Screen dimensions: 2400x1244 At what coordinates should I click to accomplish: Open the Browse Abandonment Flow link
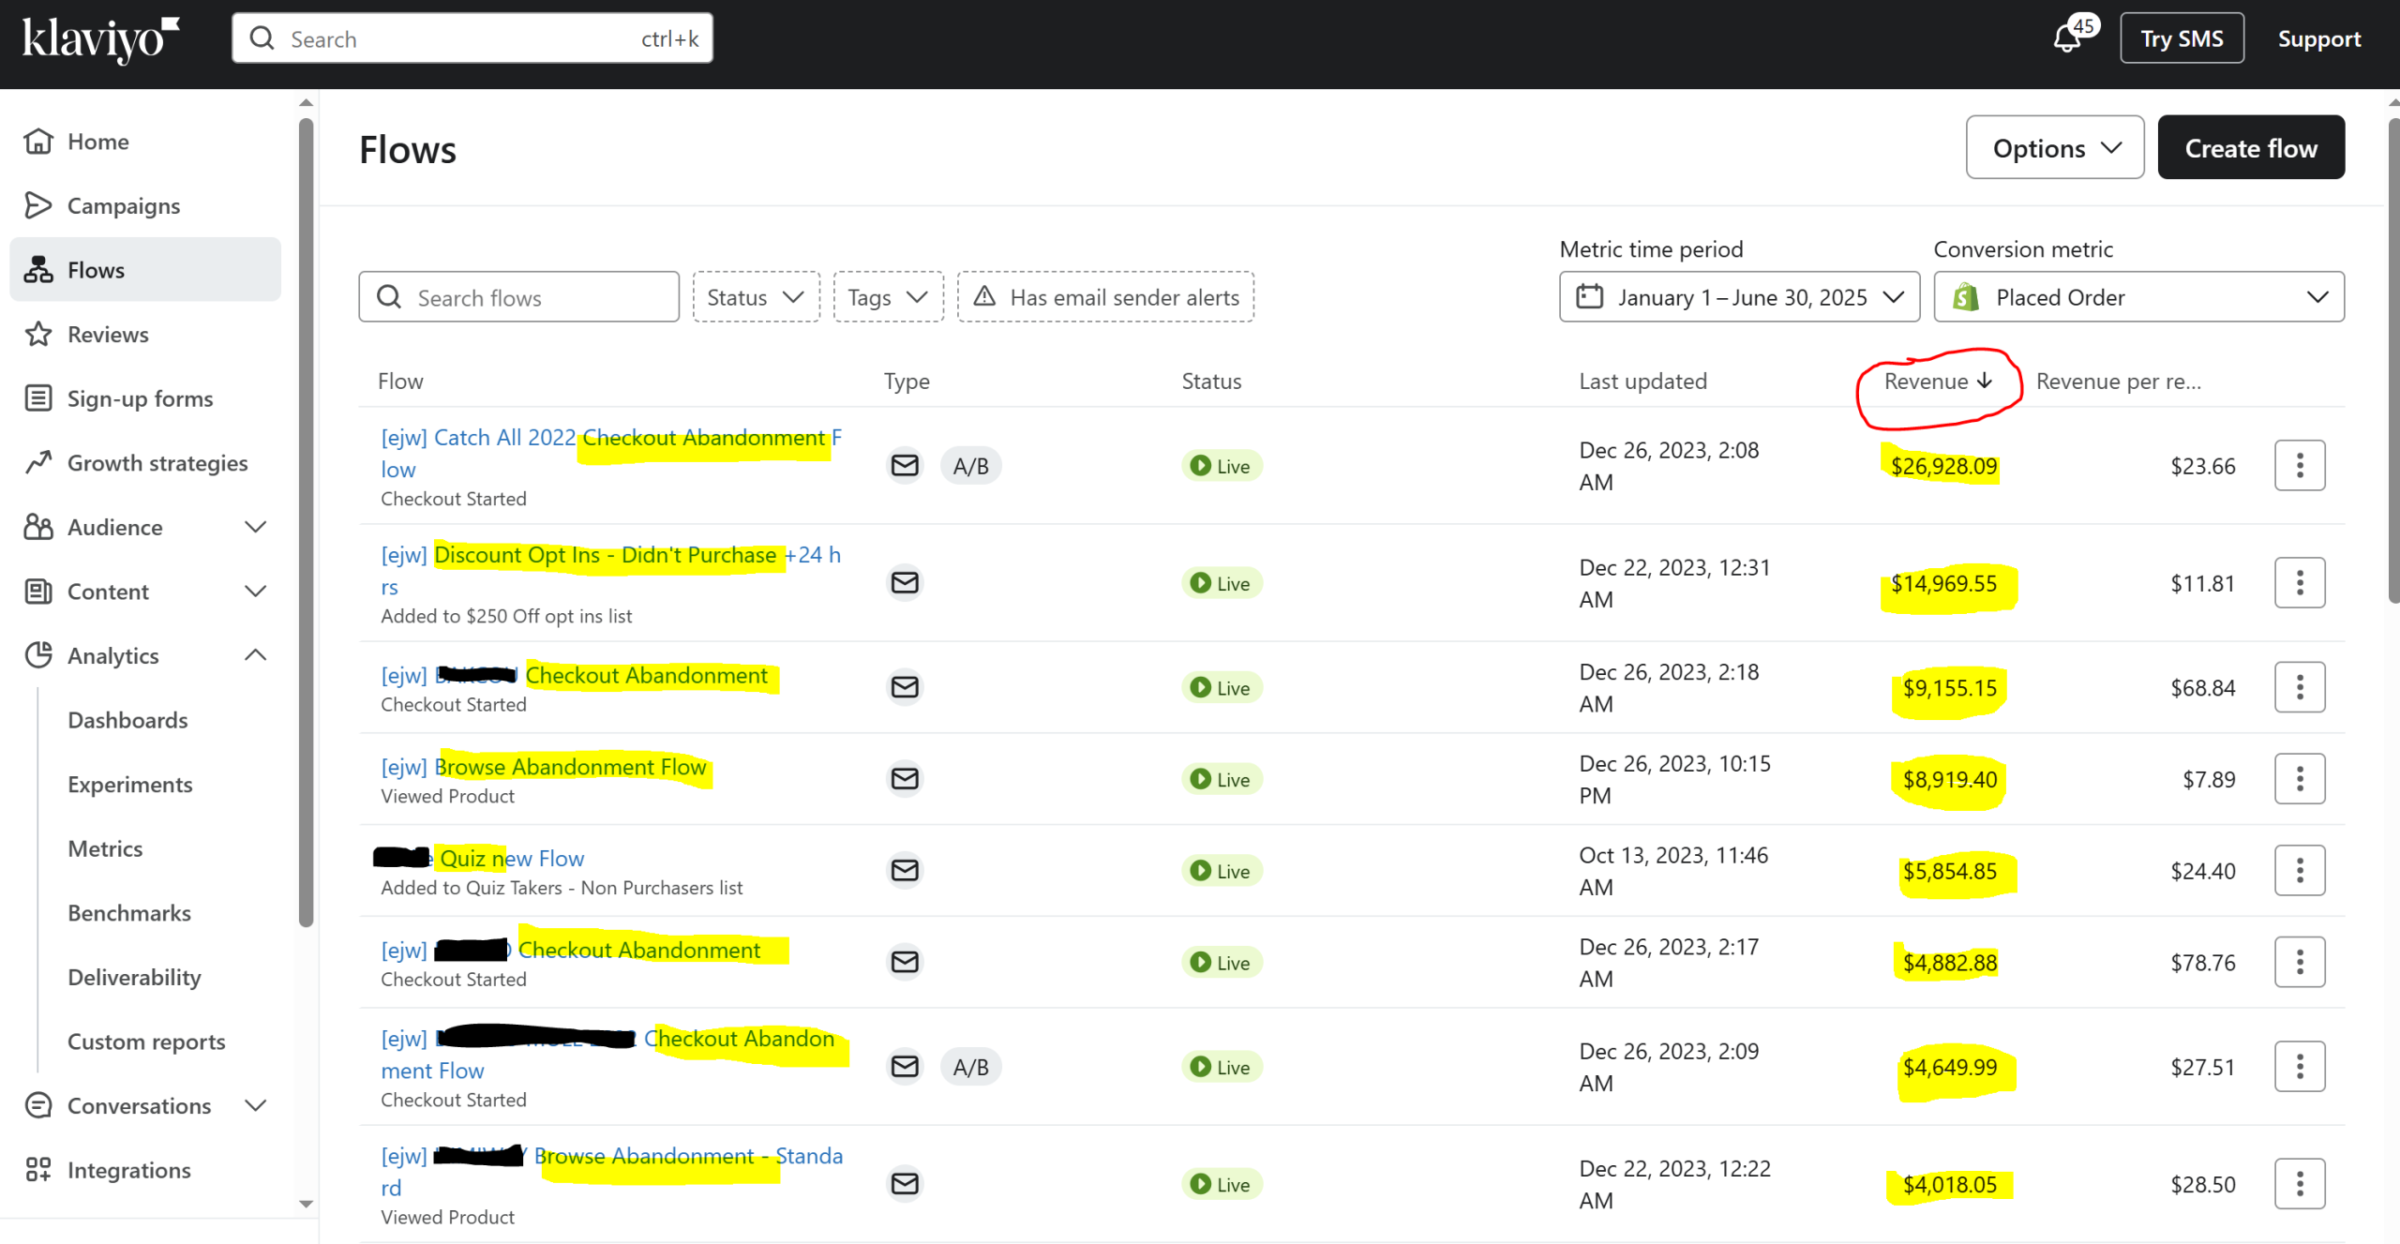tap(570, 767)
